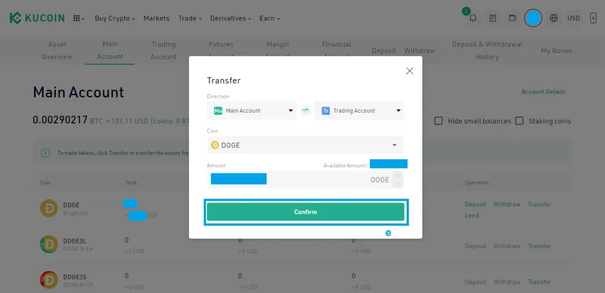Click Lend in the DOGE row
This screenshot has width=605, height=293.
pyautogui.click(x=472, y=216)
